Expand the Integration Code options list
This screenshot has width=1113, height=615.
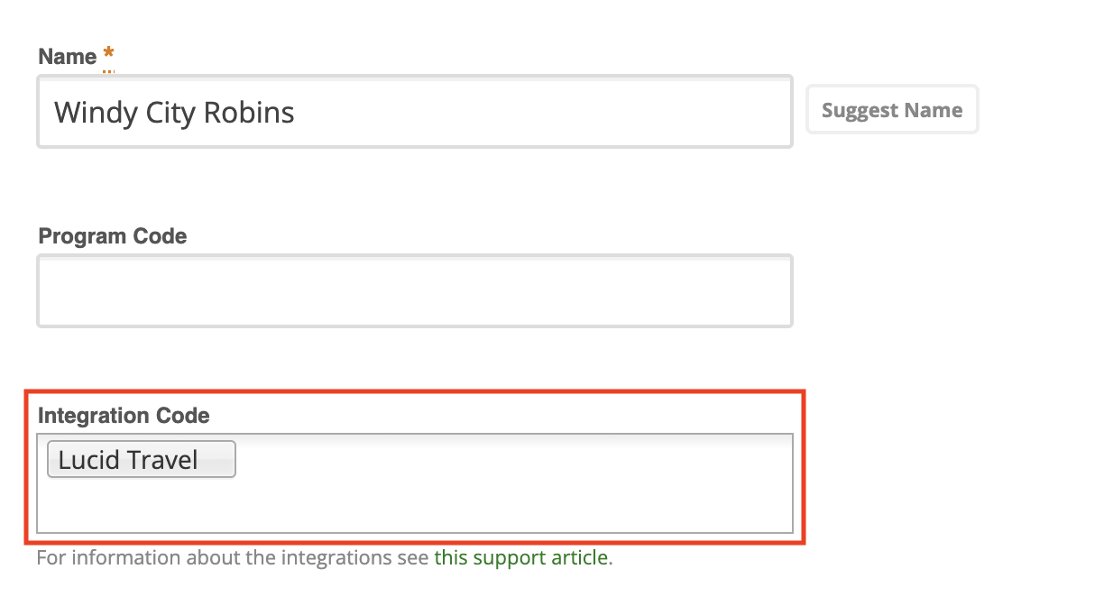(x=415, y=483)
